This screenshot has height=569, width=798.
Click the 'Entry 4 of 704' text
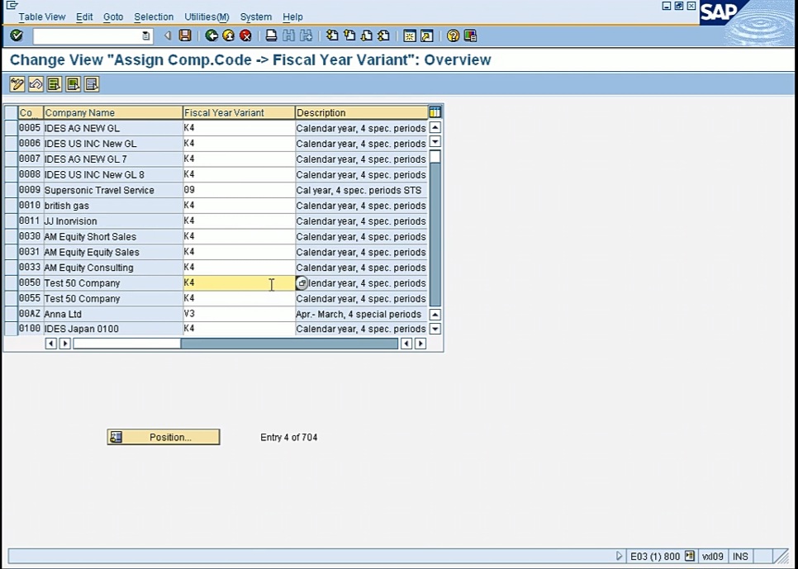tap(288, 437)
